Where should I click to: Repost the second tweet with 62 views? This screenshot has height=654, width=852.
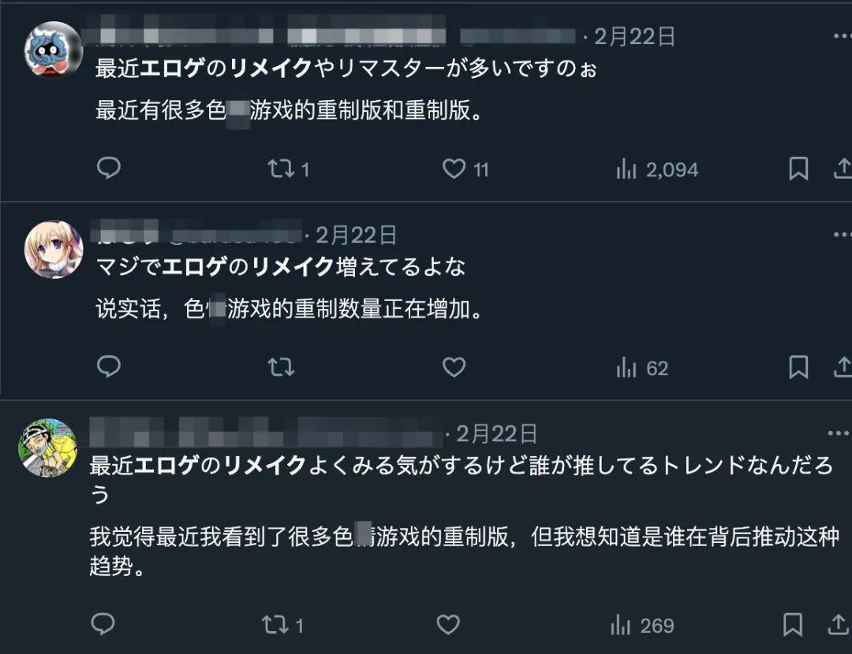pyautogui.click(x=282, y=367)
